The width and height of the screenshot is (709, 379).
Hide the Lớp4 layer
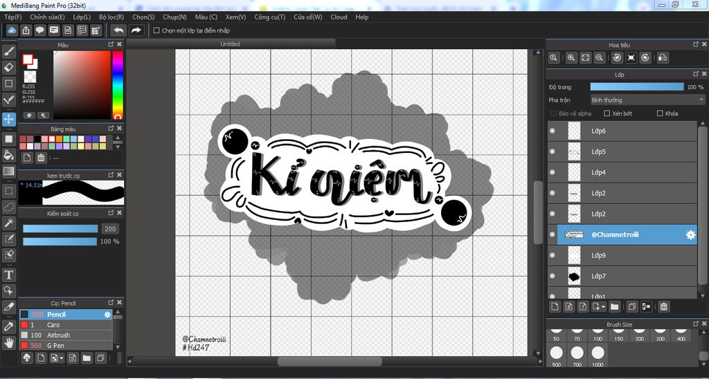[552, 173]
